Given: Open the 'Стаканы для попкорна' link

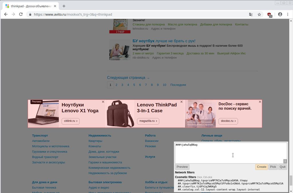Looking at the screenshot, I should pyautogui.click(x=149, y=25).
